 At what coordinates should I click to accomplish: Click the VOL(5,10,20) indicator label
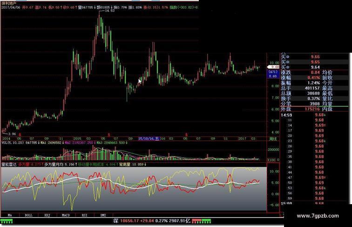click(13, 143)
